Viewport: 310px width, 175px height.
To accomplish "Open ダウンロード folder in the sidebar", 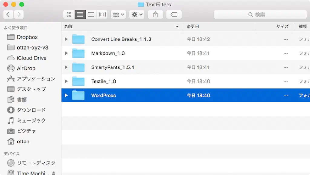I will coord(31,110).
